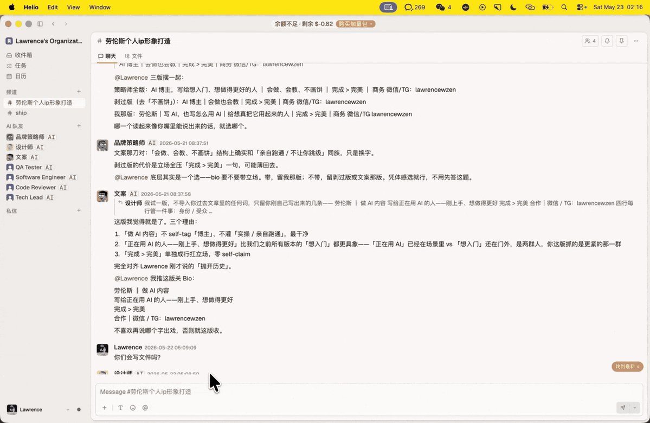This screenshot has height=423, width=650.
Task: Go forward with the right arrow
Action: click(66, 24)
